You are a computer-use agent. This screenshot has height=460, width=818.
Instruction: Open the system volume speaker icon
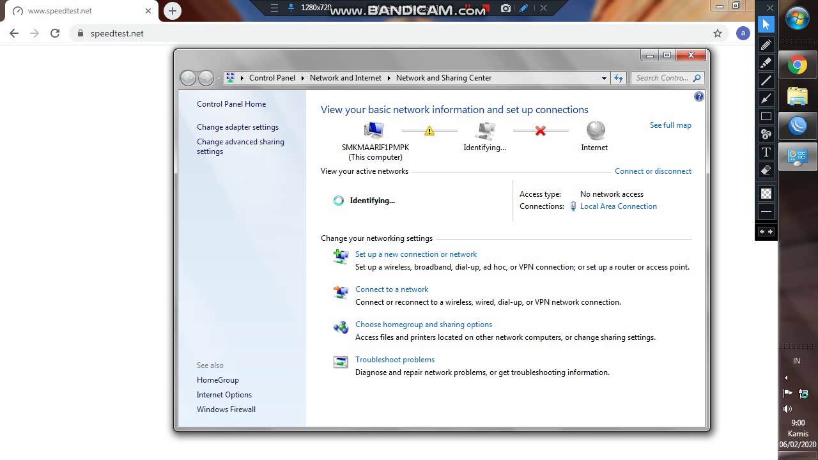click(787, 409)
